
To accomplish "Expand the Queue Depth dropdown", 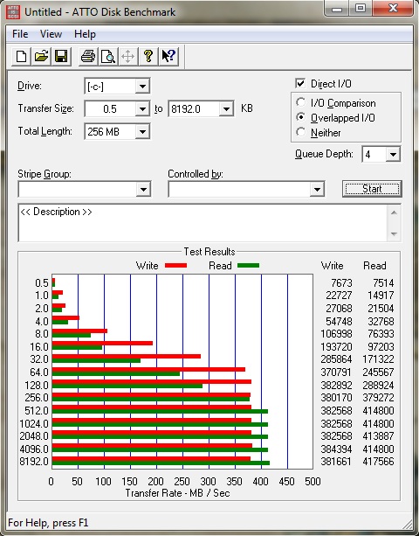I will 393,155.
